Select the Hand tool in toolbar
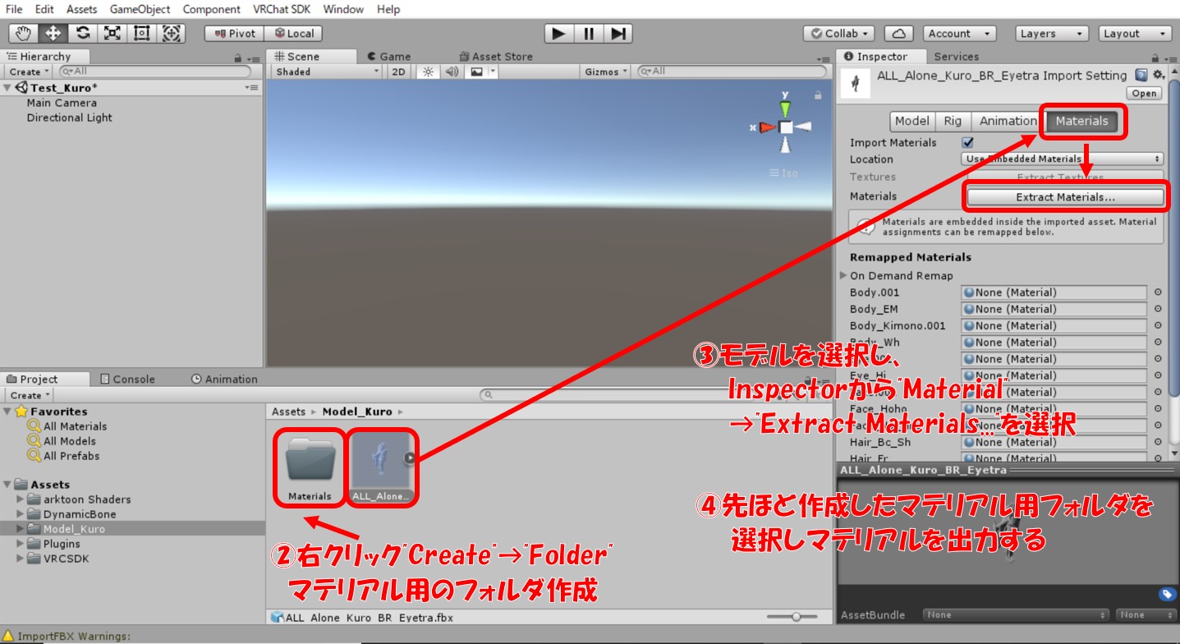The height and width of the screenshot is (644, 1180). pyautogui.click(x=23, y=34)
